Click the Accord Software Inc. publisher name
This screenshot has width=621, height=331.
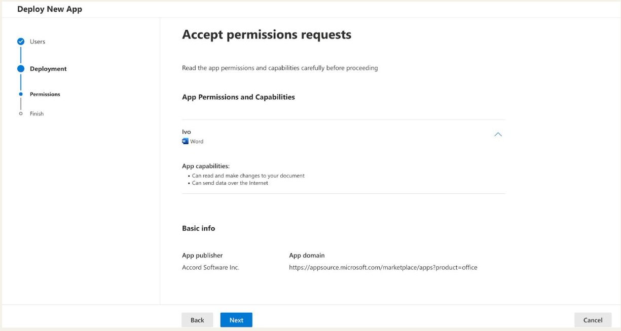(x=210, y=268)
